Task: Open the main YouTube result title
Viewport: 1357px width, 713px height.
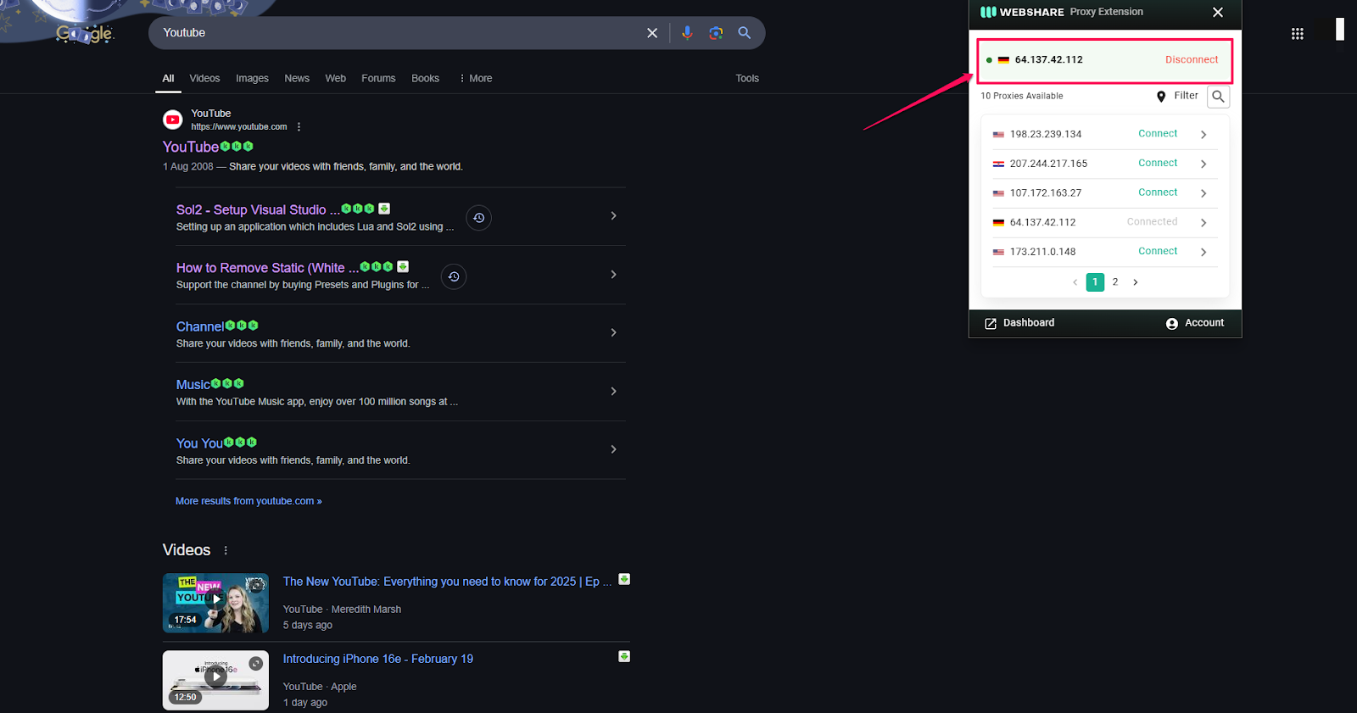Action: [191, 148]
